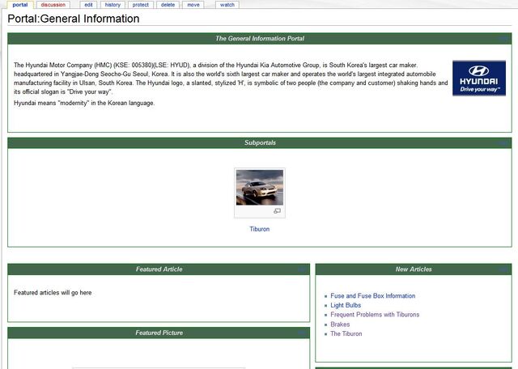Open the edit tab
The width and height of the screenshot is (518, 369).
[x=88, y=5]
